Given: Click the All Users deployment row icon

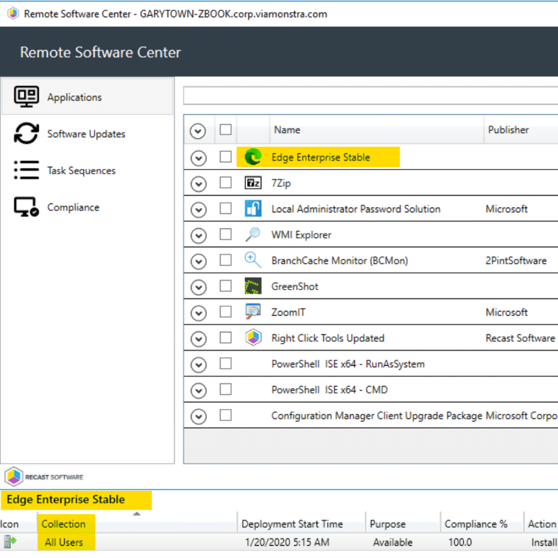Looking at the screenshot, I should point(9,542).
